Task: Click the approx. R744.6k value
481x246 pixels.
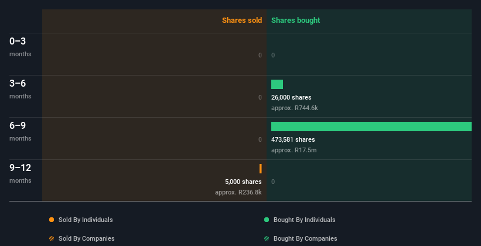Action: tap(295, 108)
